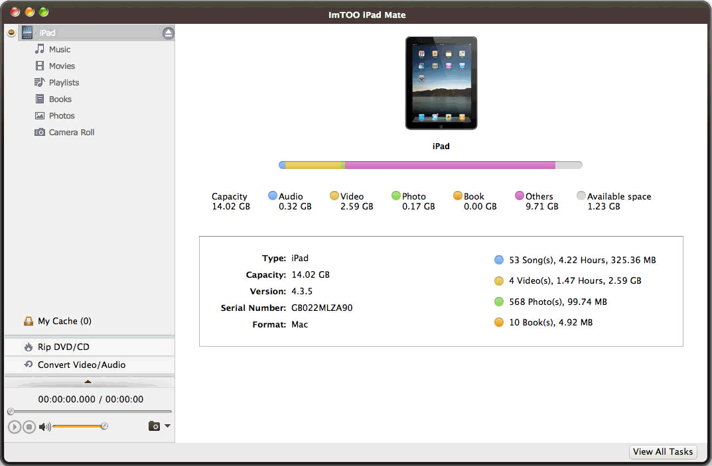
Task: Open the Camera Roll icon
Action: 40,132
